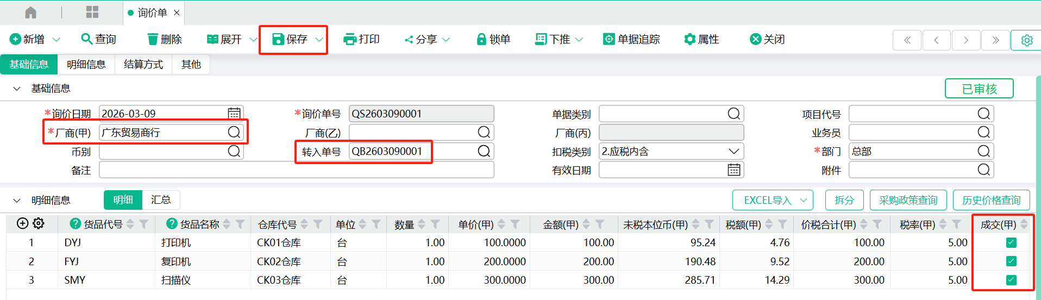Image resolution: width=1041 pixels, height=300 pixels.
Task: Click the Lock document icon
Action: pos(481,39)
